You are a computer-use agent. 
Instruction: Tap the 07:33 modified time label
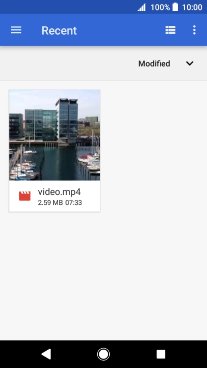click(73, 202)
